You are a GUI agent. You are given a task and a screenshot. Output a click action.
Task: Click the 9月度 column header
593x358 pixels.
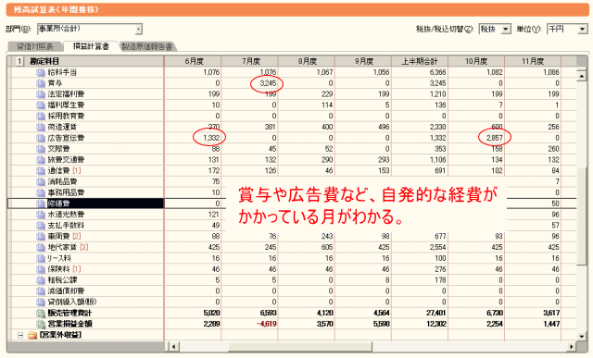click(363, 61)
